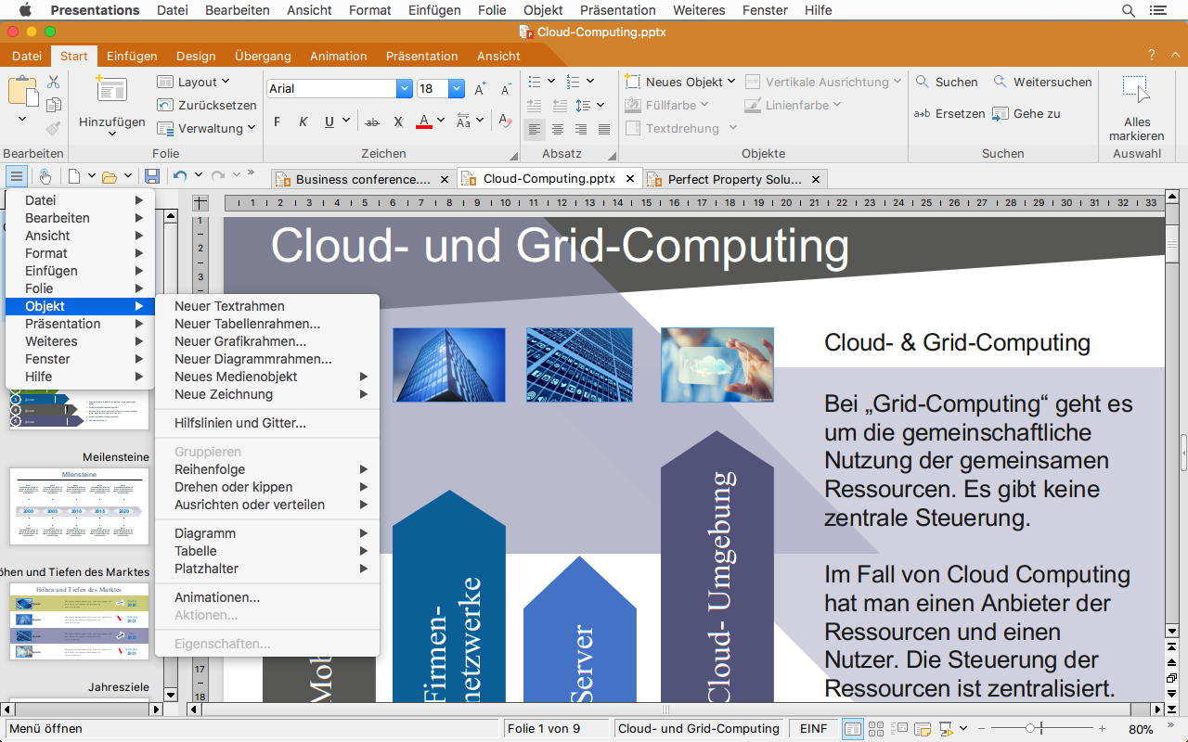Start slideshow icon in status bar
The image size is (1188, 742).
click(x=946, y=729)
